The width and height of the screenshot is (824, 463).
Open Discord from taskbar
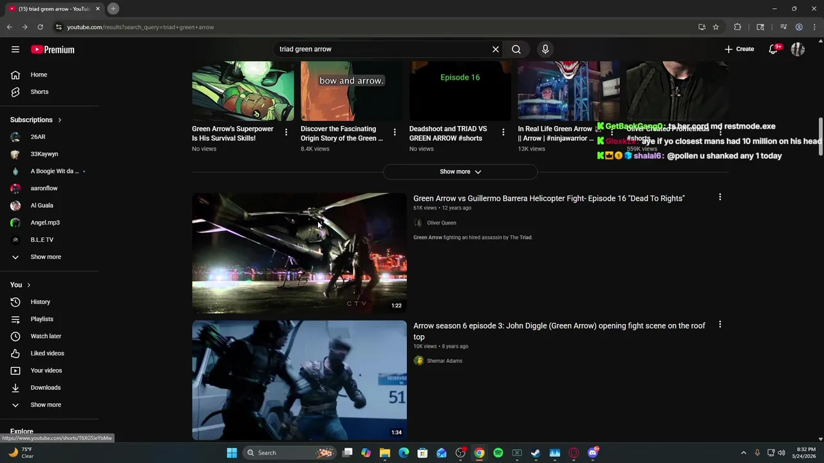tap(592, 453)
